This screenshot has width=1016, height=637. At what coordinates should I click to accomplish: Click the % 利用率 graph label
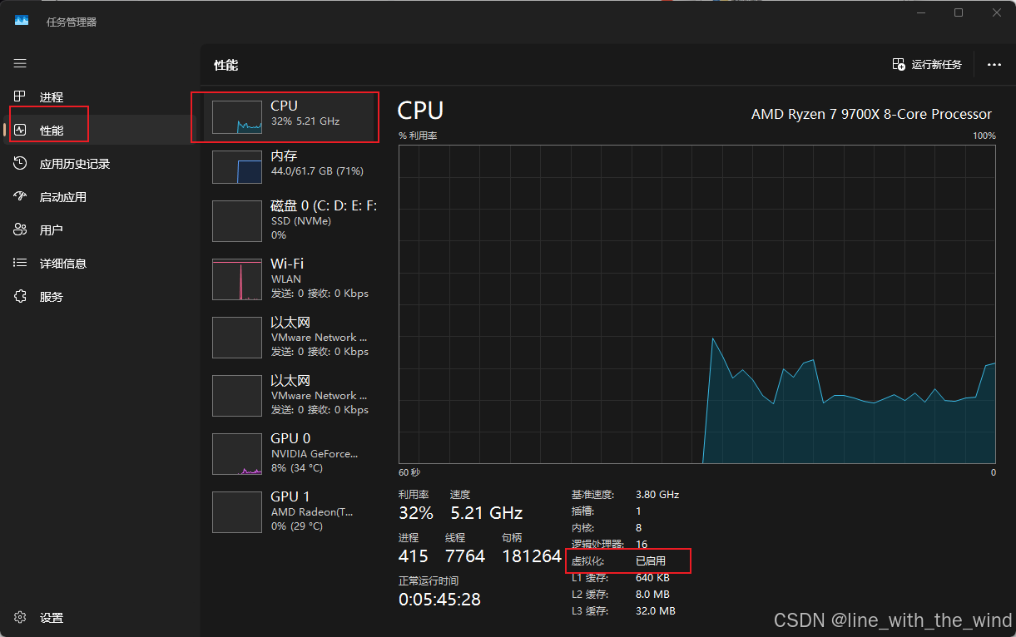point(418,136)
